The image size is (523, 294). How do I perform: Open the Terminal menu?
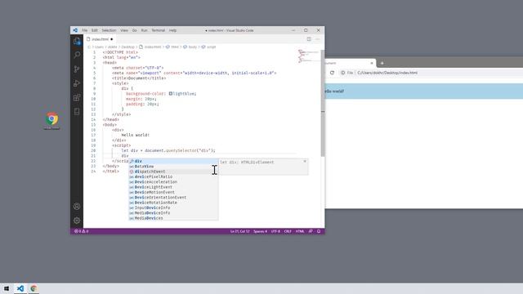(158, 30)
